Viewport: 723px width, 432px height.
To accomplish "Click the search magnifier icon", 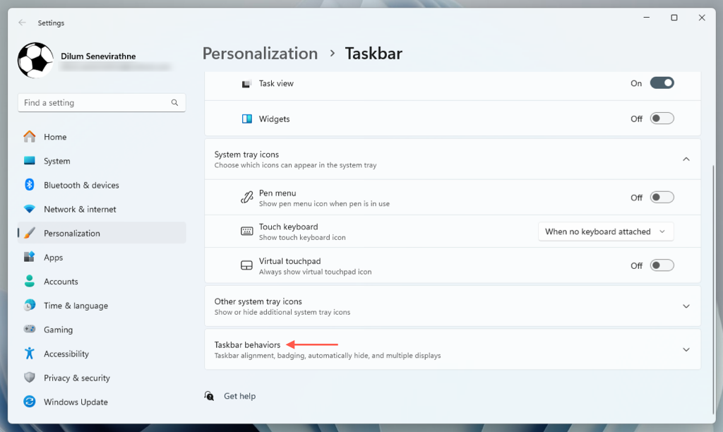I will (x=174, y=103).
